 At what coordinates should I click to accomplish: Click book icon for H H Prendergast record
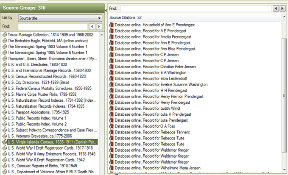(111, 90)
